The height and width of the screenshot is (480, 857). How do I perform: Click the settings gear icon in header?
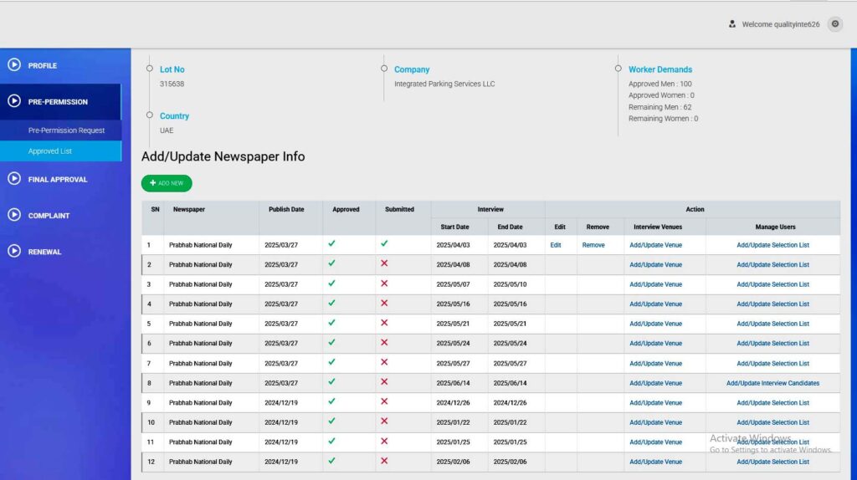834,24
